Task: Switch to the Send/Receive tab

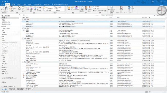Action: coord(13,4)
